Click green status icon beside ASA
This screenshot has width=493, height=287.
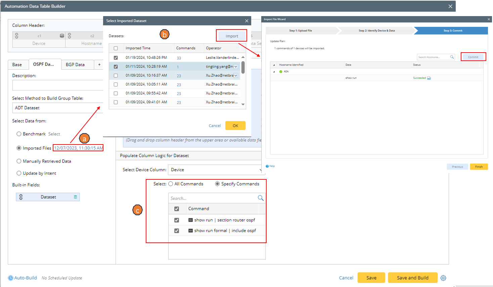pos(281,71)
